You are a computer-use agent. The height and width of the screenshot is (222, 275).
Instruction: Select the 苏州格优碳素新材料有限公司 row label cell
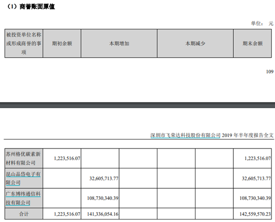pos(24,158)
